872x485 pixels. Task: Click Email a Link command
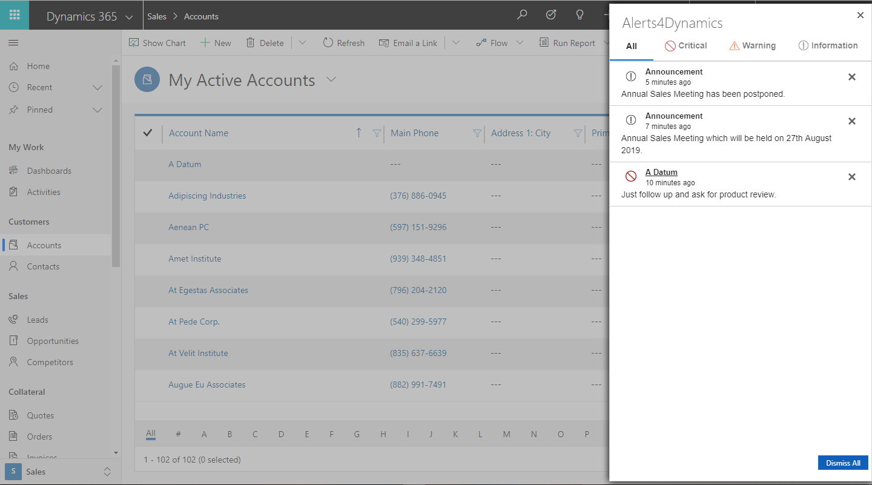[x=408, y=43]
